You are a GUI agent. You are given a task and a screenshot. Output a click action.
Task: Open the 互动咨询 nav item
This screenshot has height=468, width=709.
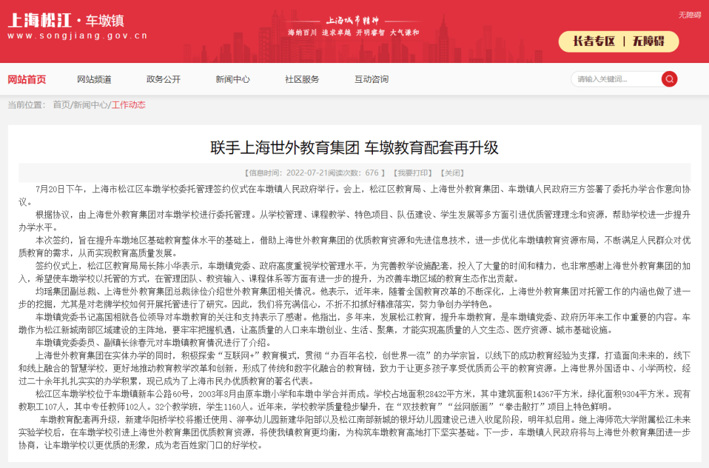(371, 79)
